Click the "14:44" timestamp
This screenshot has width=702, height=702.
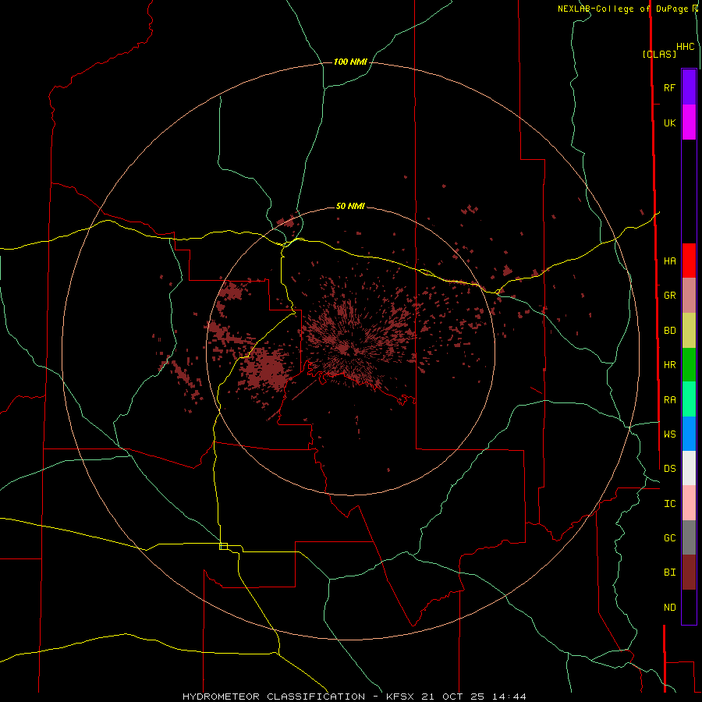tap(509, 697)
